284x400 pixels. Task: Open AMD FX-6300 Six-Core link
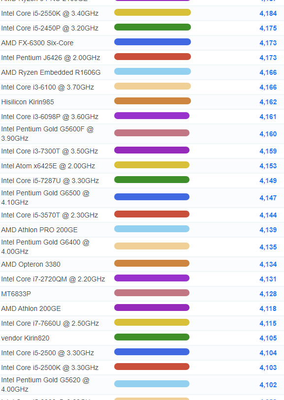[x=37, y=43]
